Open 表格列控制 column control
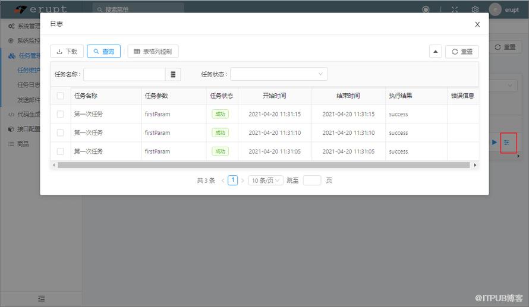529x307 pixels. (153, 52)
